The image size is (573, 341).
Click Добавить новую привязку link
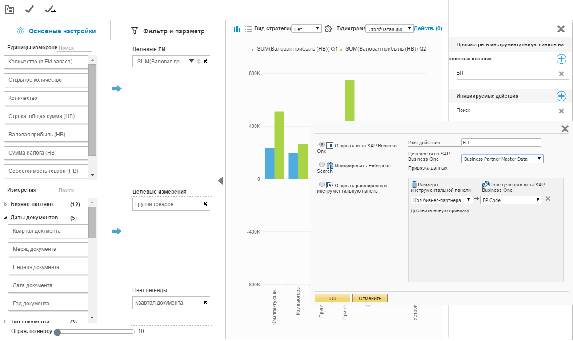[440, 210]
